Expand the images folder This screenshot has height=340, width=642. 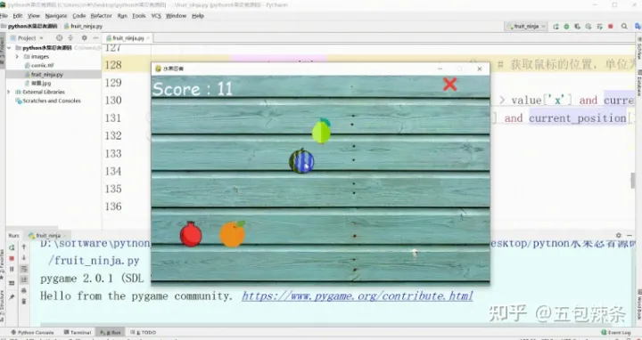pos(17,56)
